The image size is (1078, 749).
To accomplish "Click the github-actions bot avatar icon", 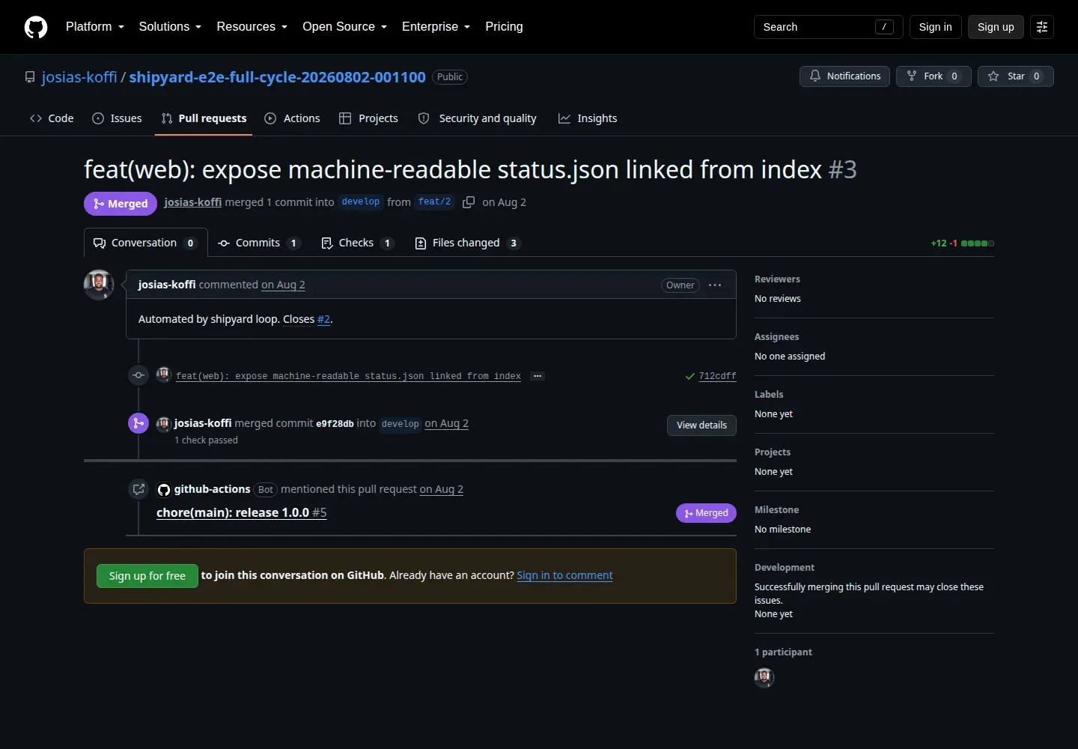I will click(164, 490).
